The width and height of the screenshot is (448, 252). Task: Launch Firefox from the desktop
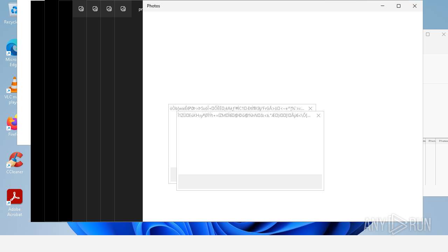(12, 125)
